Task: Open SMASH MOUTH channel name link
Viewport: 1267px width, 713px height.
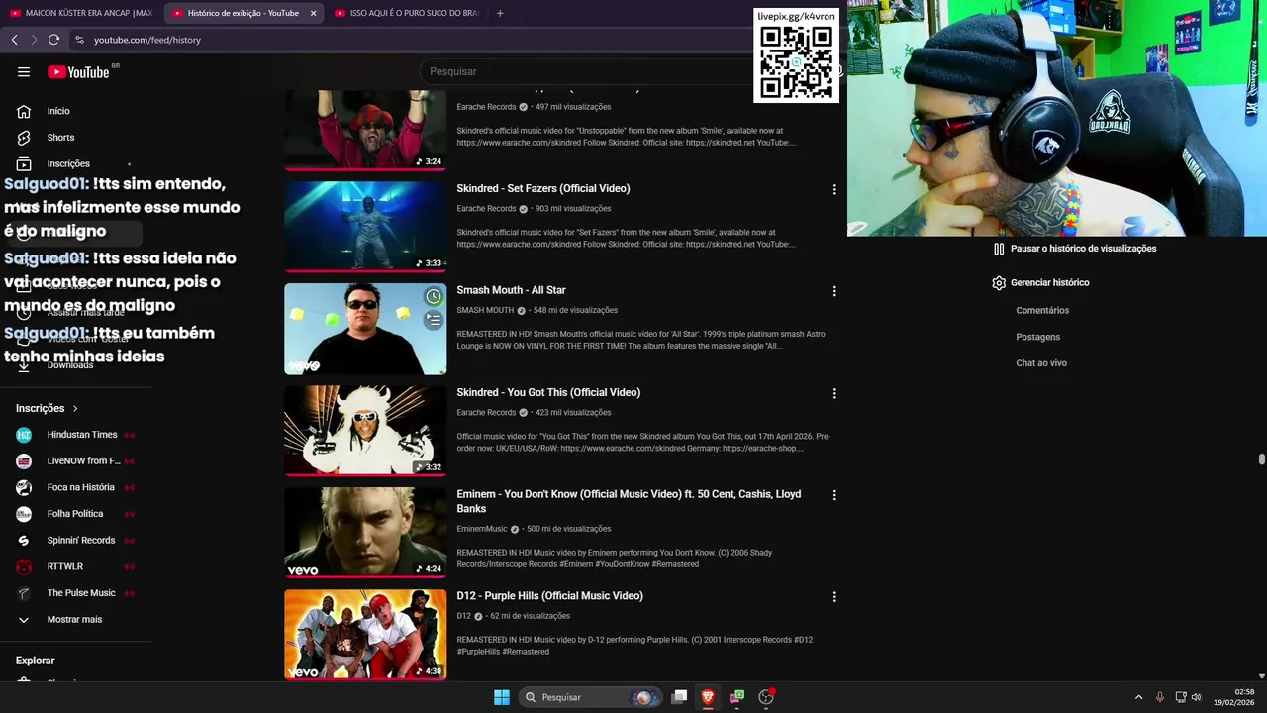Action: click(485, 311)
